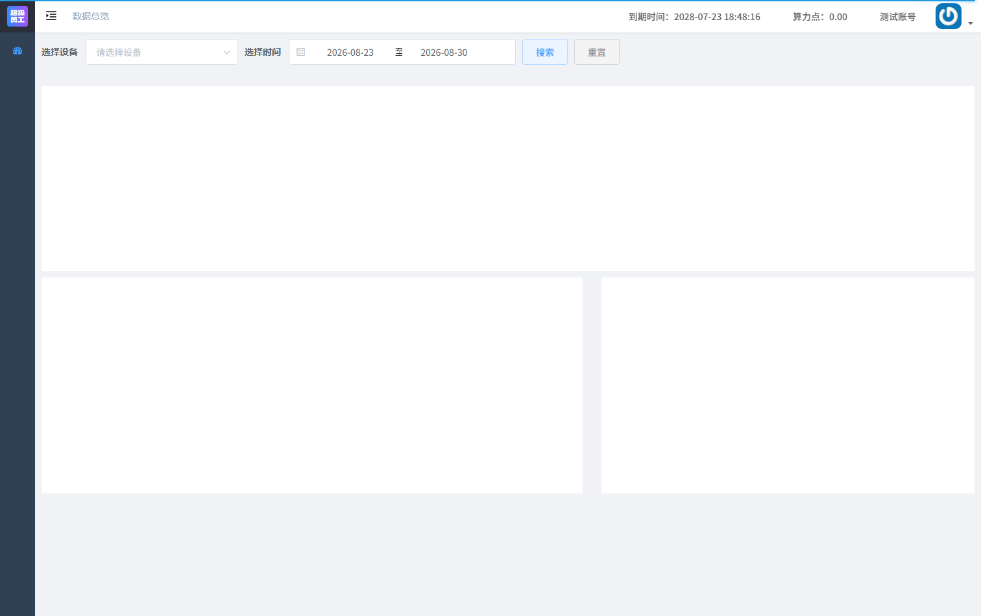This screenshot has width=981, height=616.
Task: Expand the caret beside the user avatar
Action: click(x=971, y=23)
